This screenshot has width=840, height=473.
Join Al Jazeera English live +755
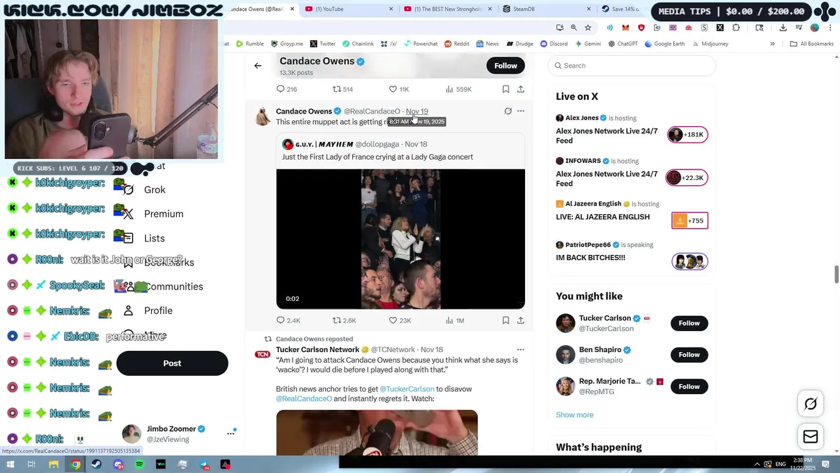(x=690, y=221)
